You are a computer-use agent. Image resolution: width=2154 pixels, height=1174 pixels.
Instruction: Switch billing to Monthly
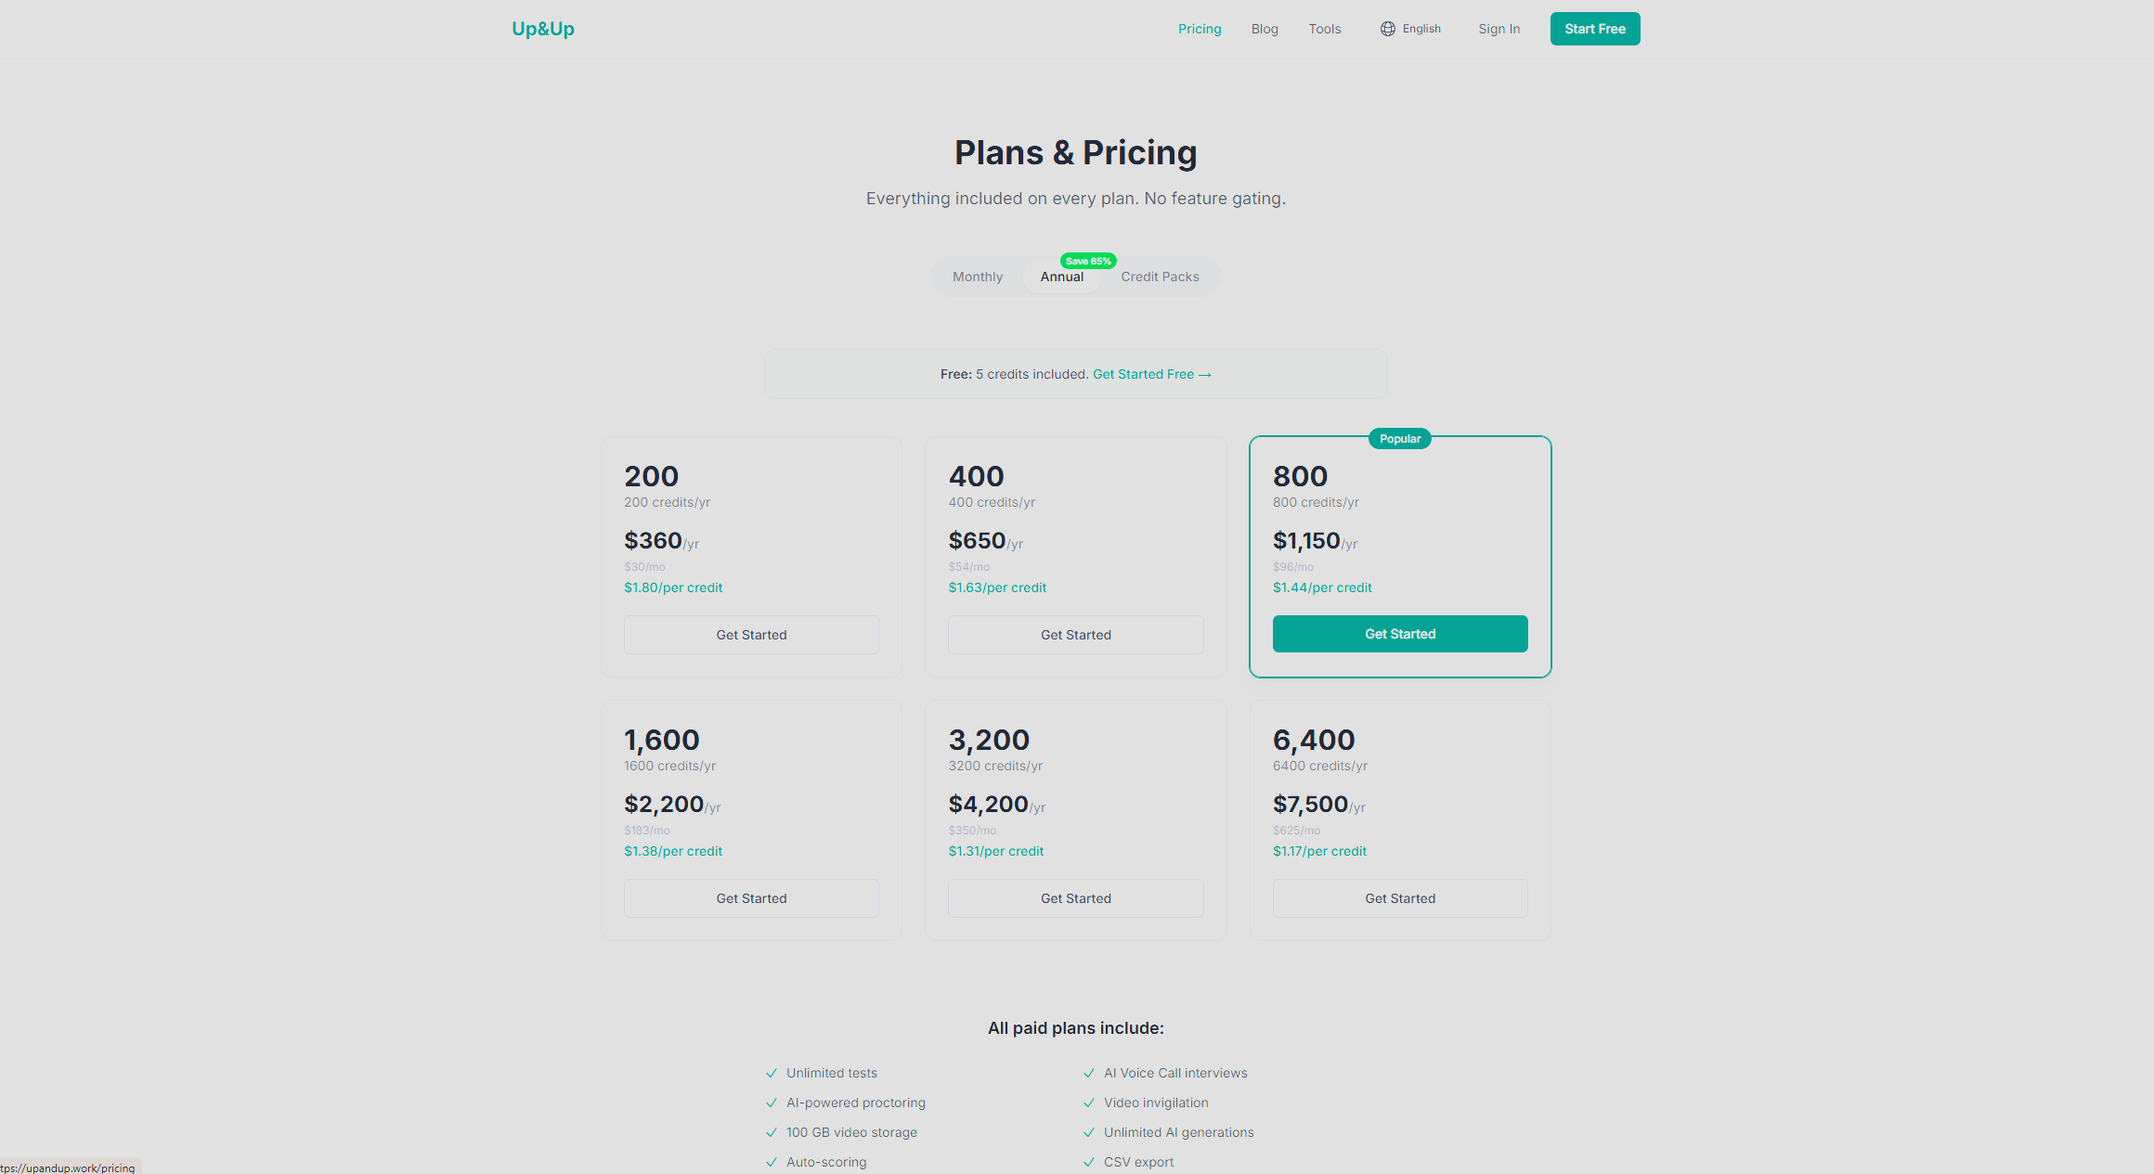point(978,277)
